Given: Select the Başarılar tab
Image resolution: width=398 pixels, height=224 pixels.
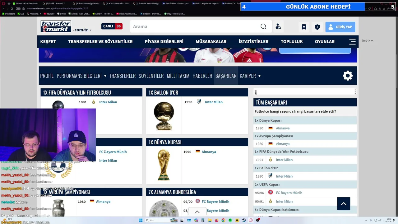Looking at the screenshot, I should [226, 76].
